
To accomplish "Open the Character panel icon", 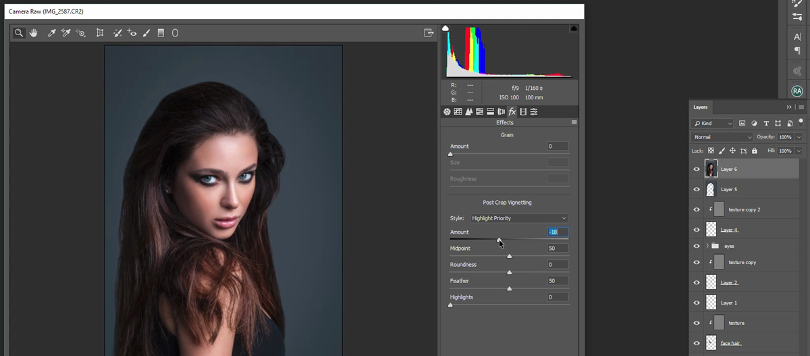I will coord(797,37).
